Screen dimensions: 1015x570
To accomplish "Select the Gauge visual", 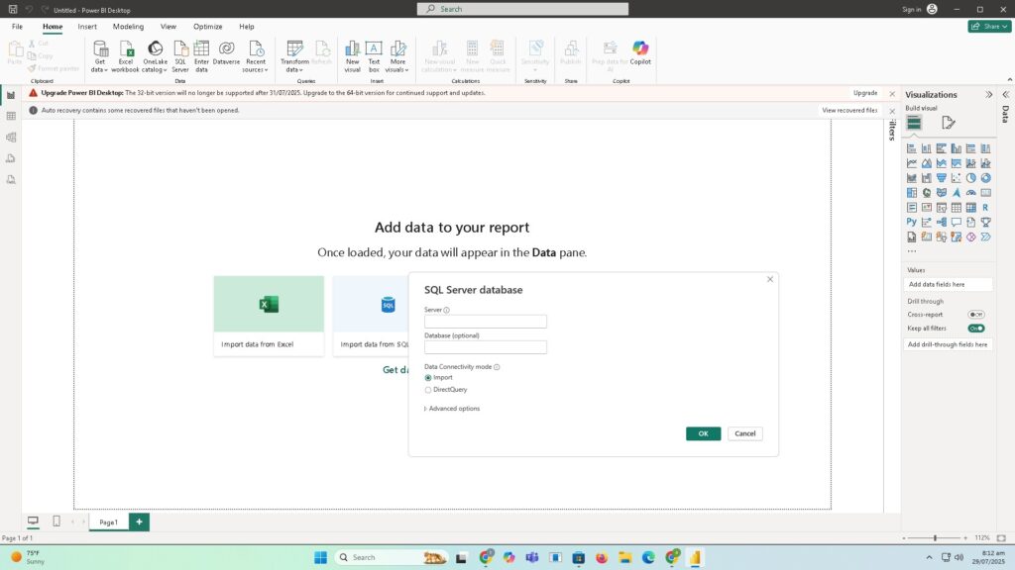I will point(971,193).
